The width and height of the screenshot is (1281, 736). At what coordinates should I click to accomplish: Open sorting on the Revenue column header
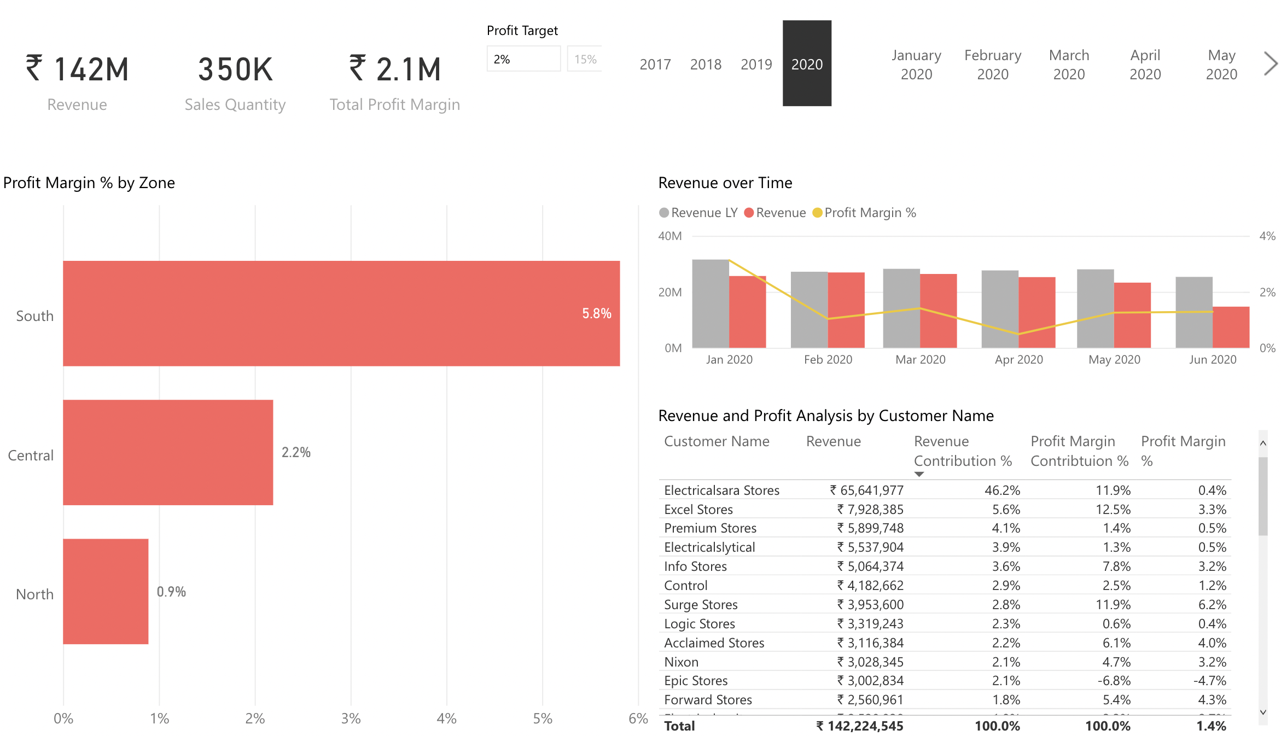click(x=833, y=441)
